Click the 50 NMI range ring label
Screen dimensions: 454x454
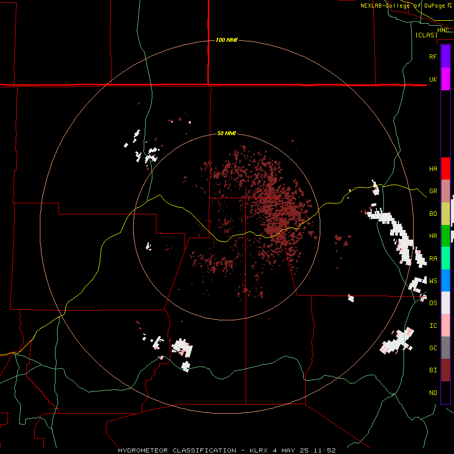[226, 133]
